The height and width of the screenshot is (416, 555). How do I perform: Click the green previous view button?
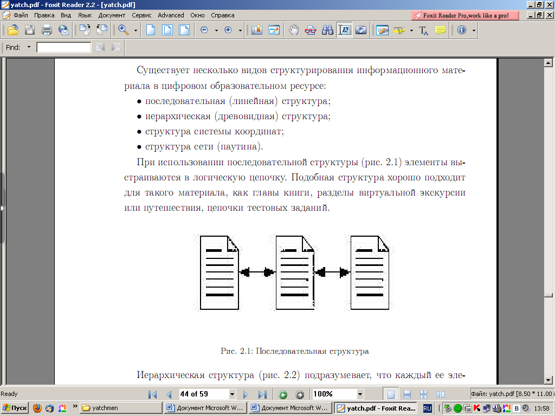tap(283, 394)
